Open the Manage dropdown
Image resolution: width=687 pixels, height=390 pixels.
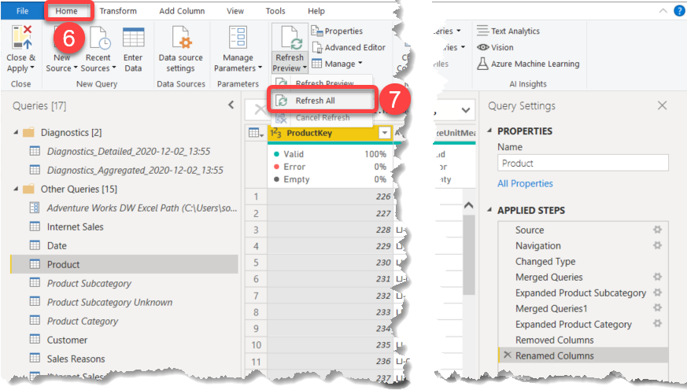click(x=338, y=64)
